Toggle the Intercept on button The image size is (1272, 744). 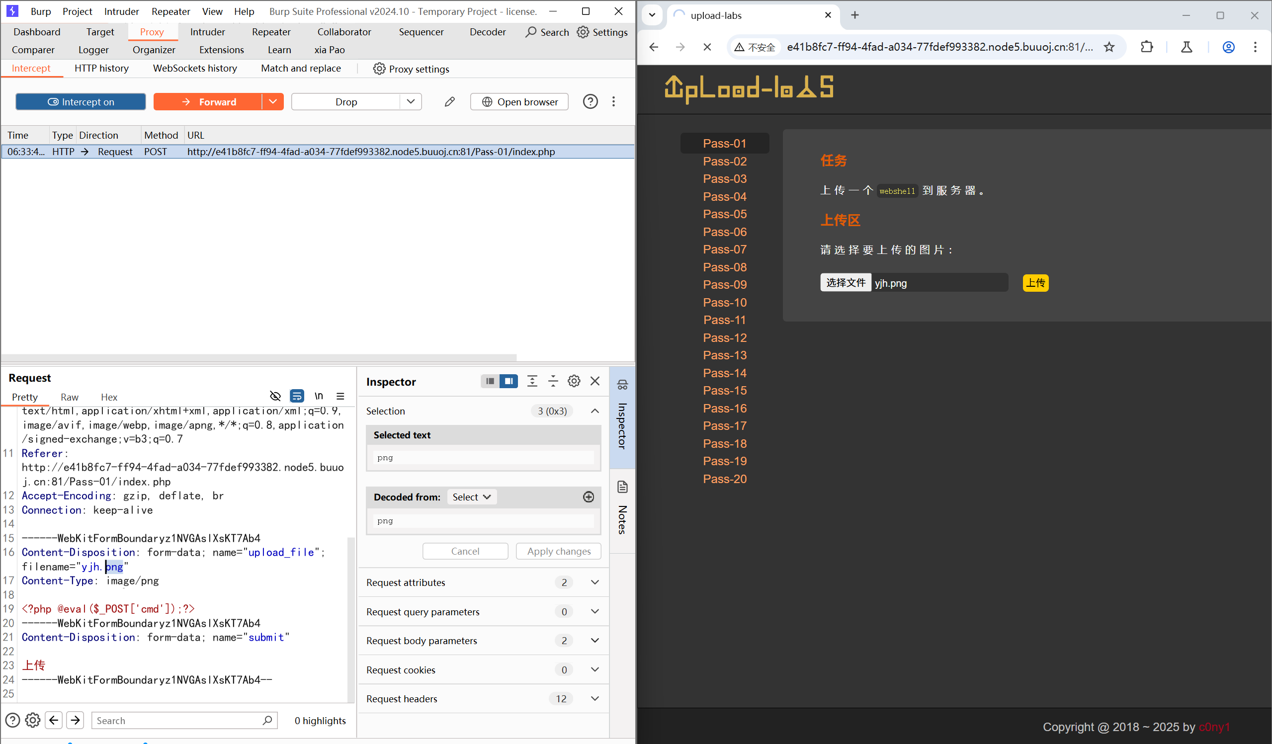click(x=81, y=101)
